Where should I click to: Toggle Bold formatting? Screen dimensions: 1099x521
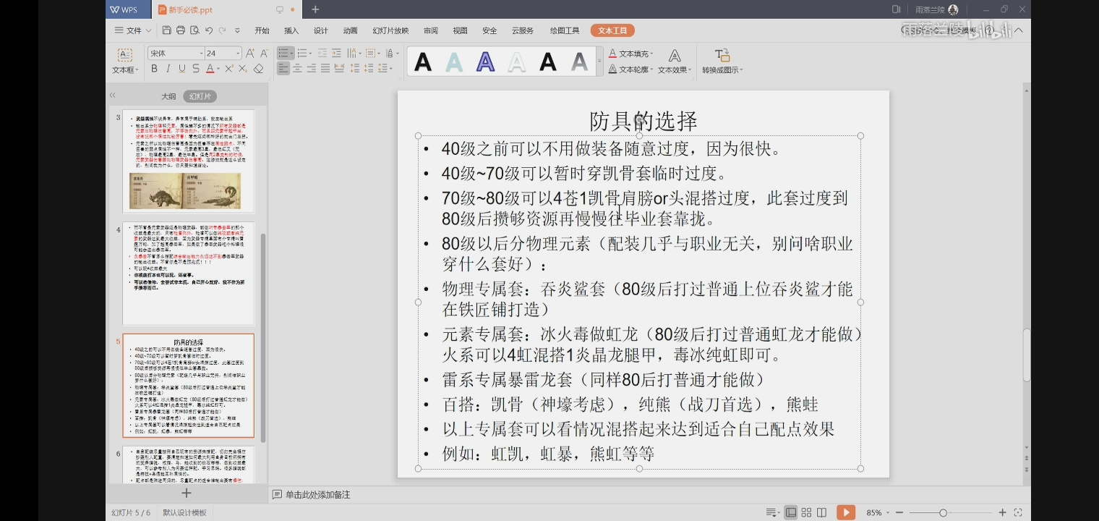click(154, 69)
